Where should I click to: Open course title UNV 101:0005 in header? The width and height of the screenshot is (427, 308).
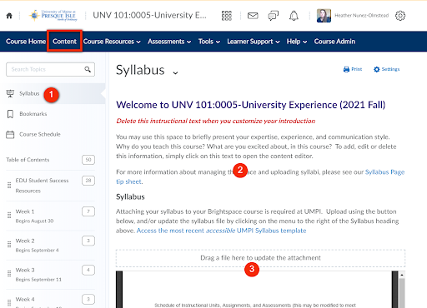point(149,15)
